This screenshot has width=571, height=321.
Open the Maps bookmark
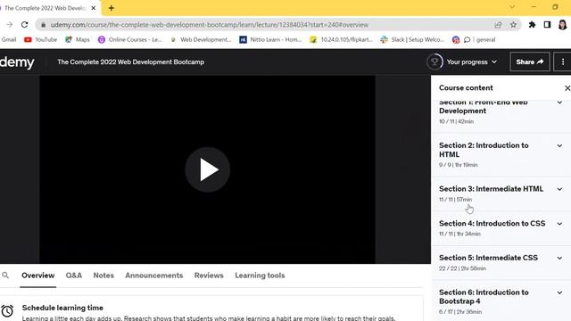pyautogui.click(x=78, y=39)
